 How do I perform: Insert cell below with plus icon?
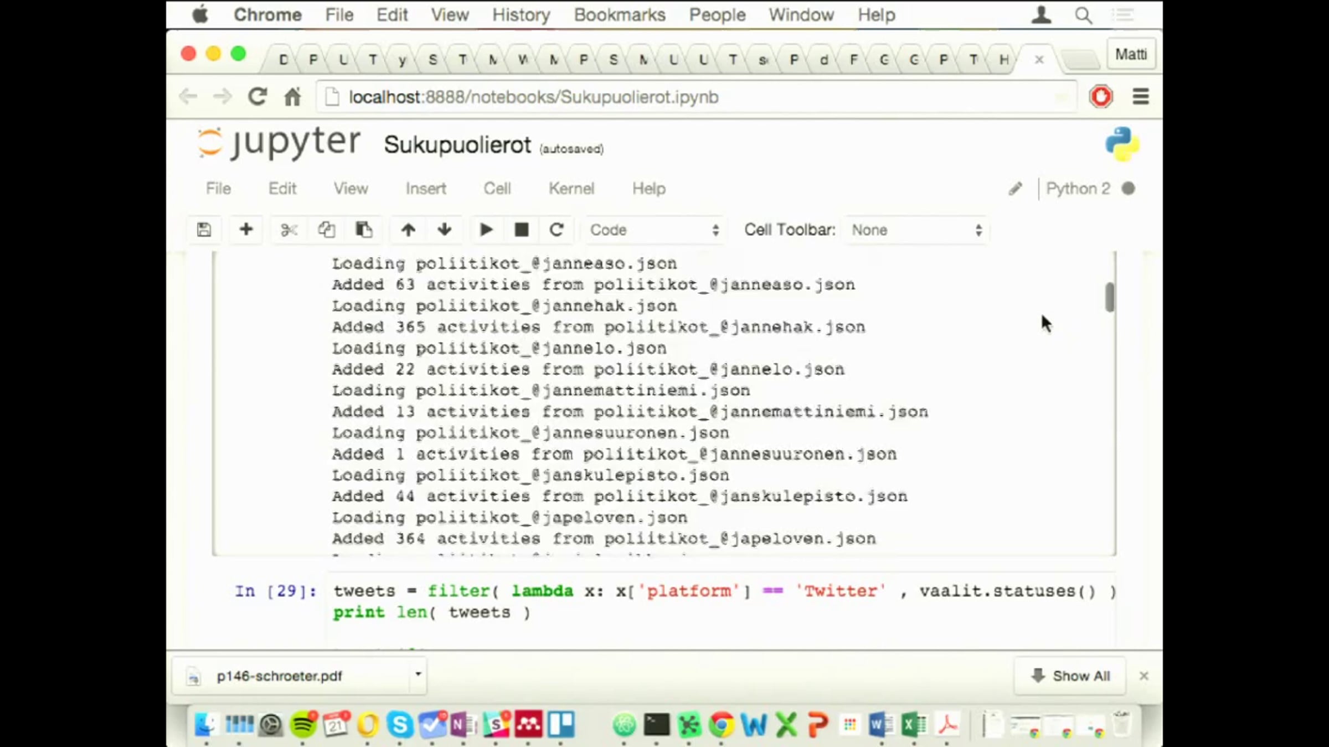click(x=246, y=230)
